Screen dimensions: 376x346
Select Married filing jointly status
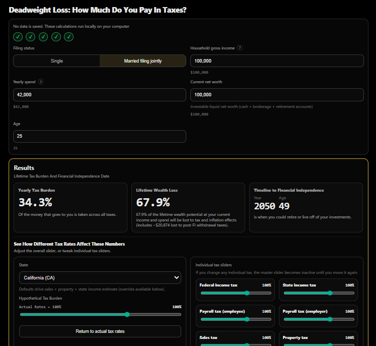pos(143,61)
